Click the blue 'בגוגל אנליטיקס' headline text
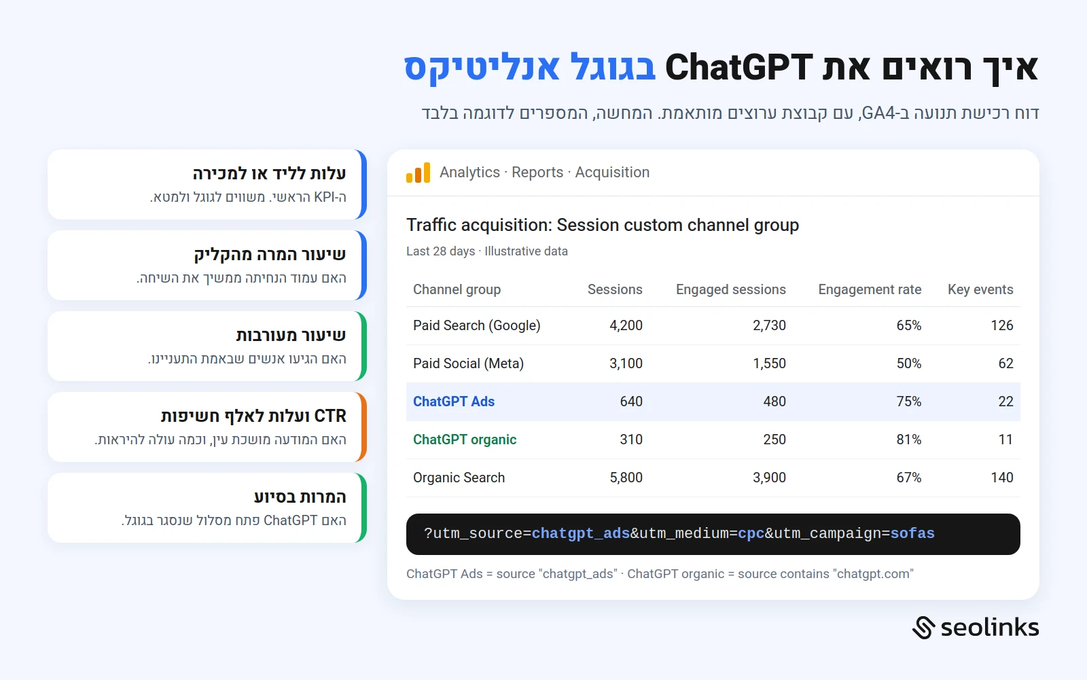This screenshot has width=1087, height=680. click(x=530, y=68)
